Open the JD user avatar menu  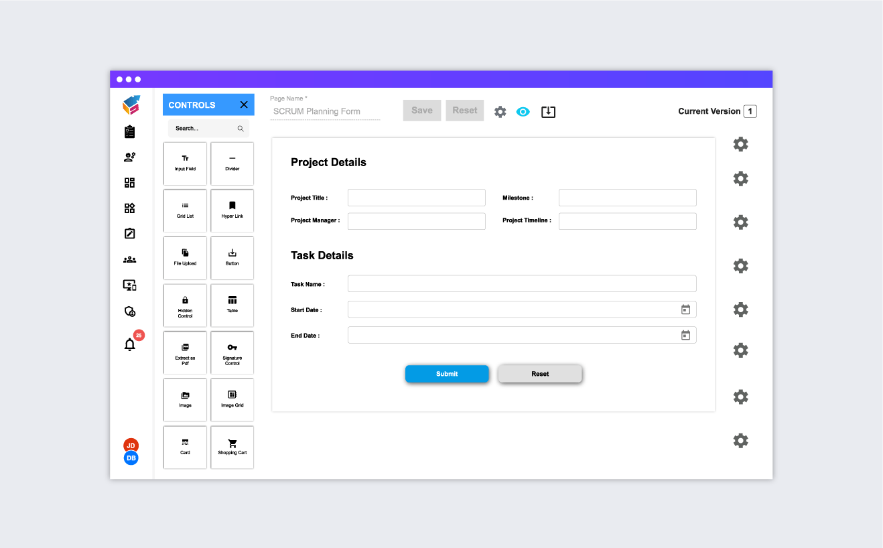pos(131,445)
